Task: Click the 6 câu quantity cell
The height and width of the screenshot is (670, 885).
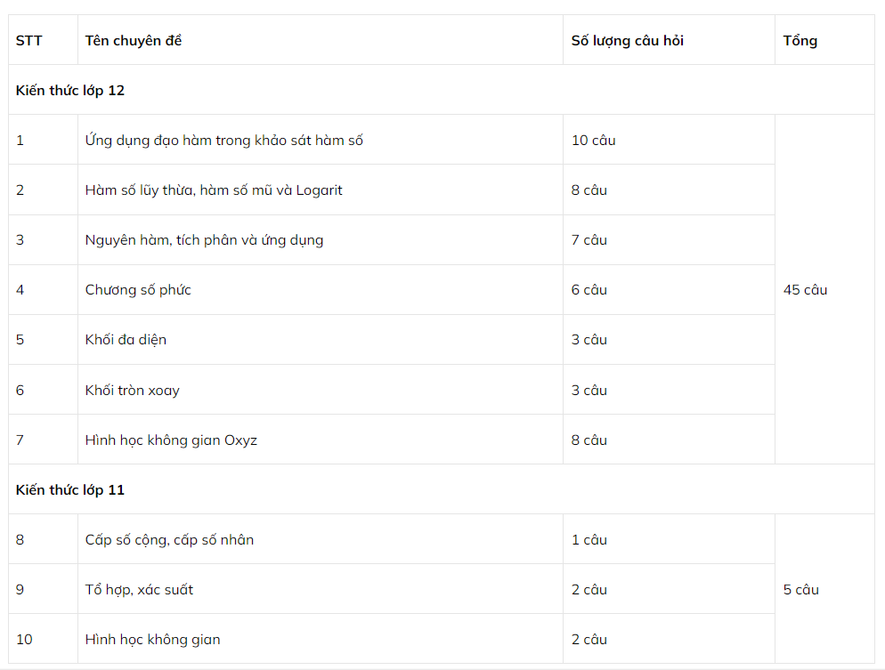Action: pyautogui.click(x=589, y=290)
